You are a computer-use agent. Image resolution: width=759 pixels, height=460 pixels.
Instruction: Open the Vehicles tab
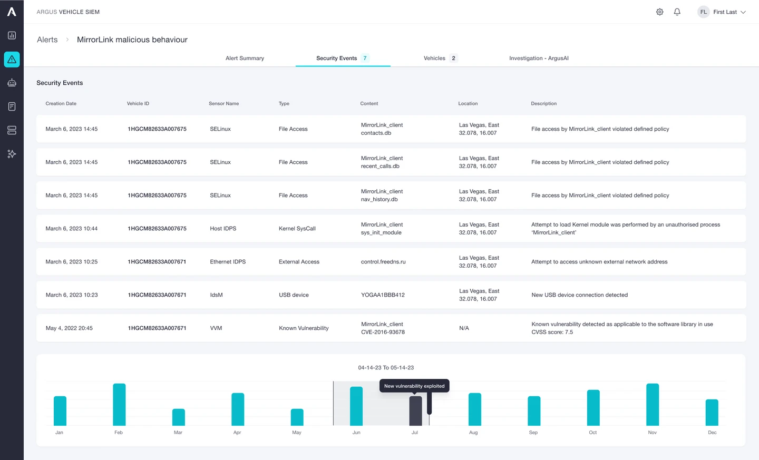point(441,58)
